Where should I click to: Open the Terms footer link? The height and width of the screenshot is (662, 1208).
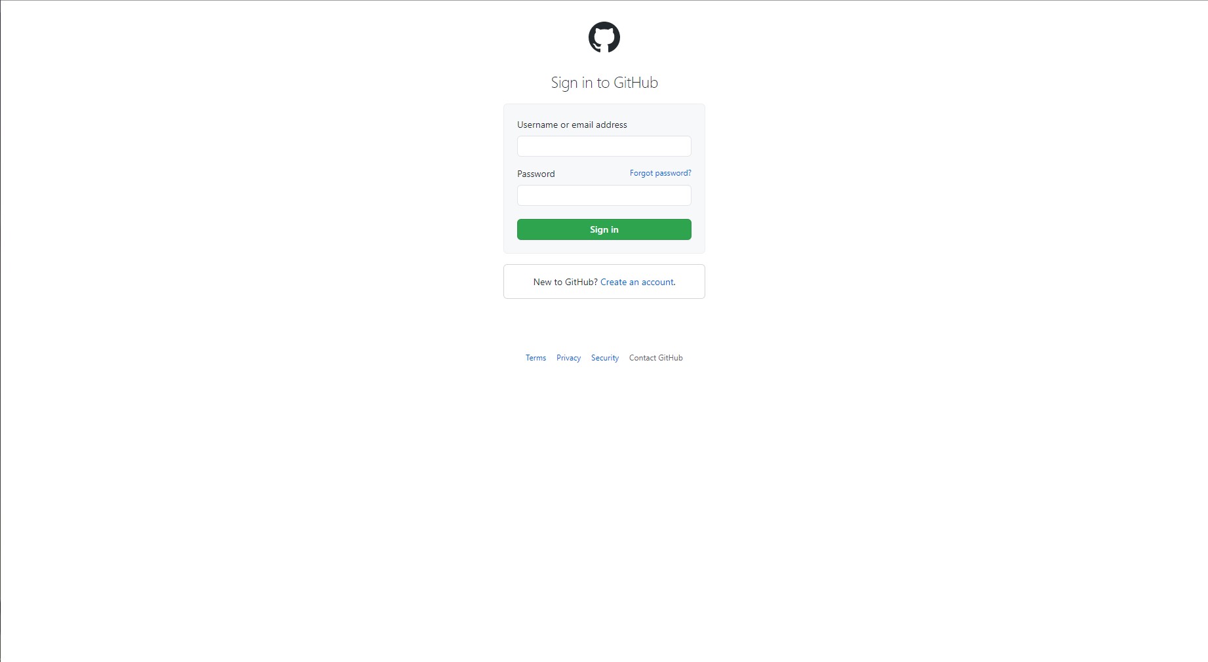pos(536,358)
